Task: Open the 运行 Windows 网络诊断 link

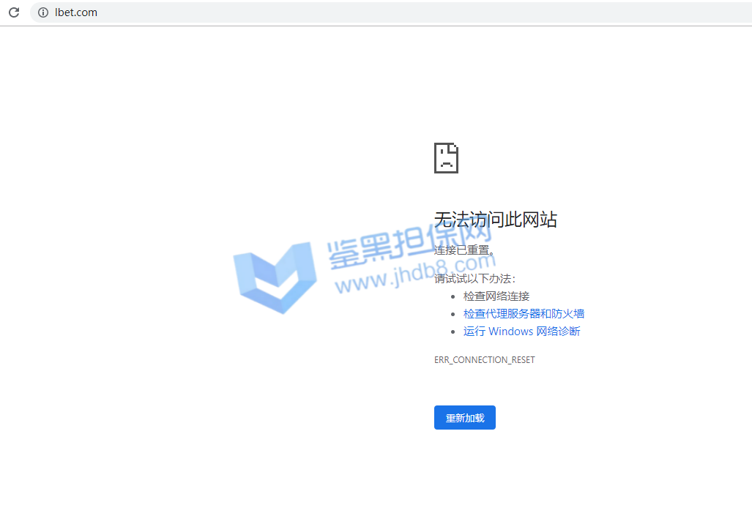Action: (521, 332)
